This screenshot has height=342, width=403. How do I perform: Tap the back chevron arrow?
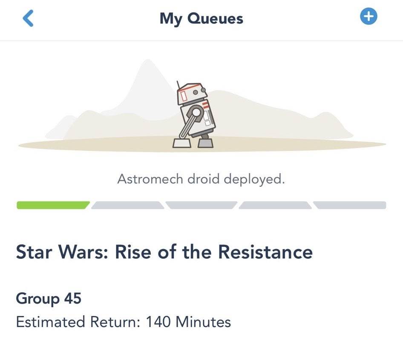(x=28, y=19)
